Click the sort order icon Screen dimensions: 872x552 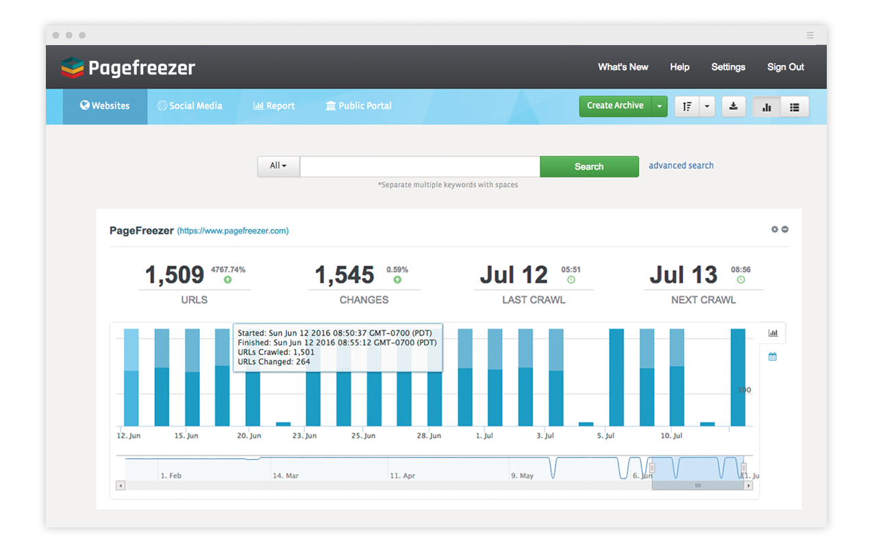[x=687, y=107]
